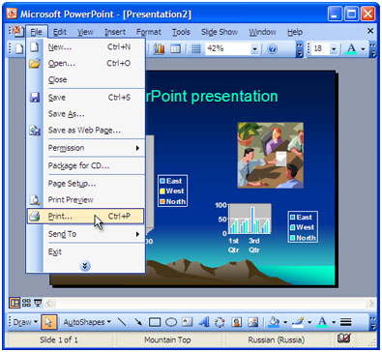Open the Line Color dropdown arrow
The height and width of the screenshot is (352, 382).
point(309,322)
